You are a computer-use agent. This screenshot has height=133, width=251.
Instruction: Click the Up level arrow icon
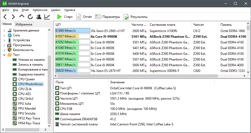point(22,17)
